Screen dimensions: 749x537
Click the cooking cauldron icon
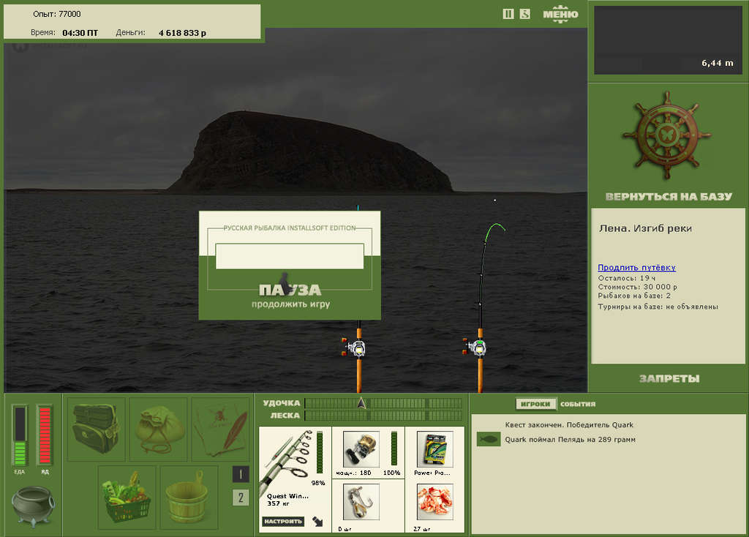[32, 506]
